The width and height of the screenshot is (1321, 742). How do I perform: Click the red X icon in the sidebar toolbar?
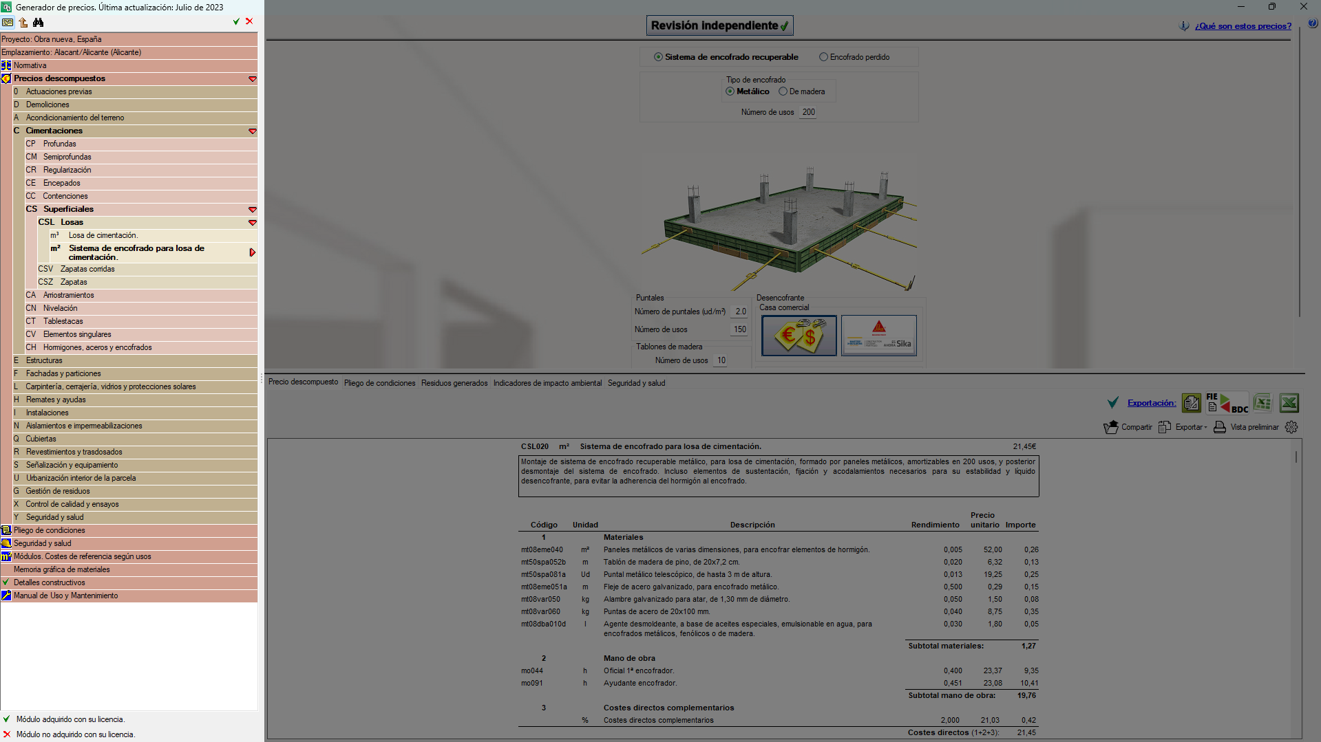click(x=249, y=21)
